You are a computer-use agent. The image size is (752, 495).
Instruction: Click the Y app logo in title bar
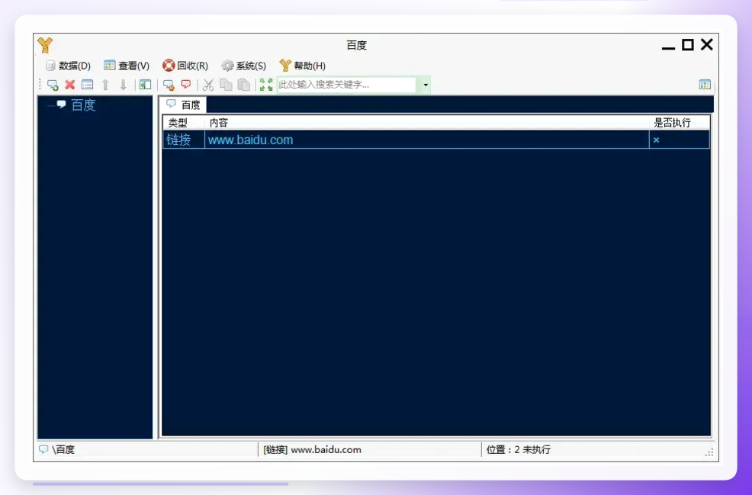(x=45, y=45)
